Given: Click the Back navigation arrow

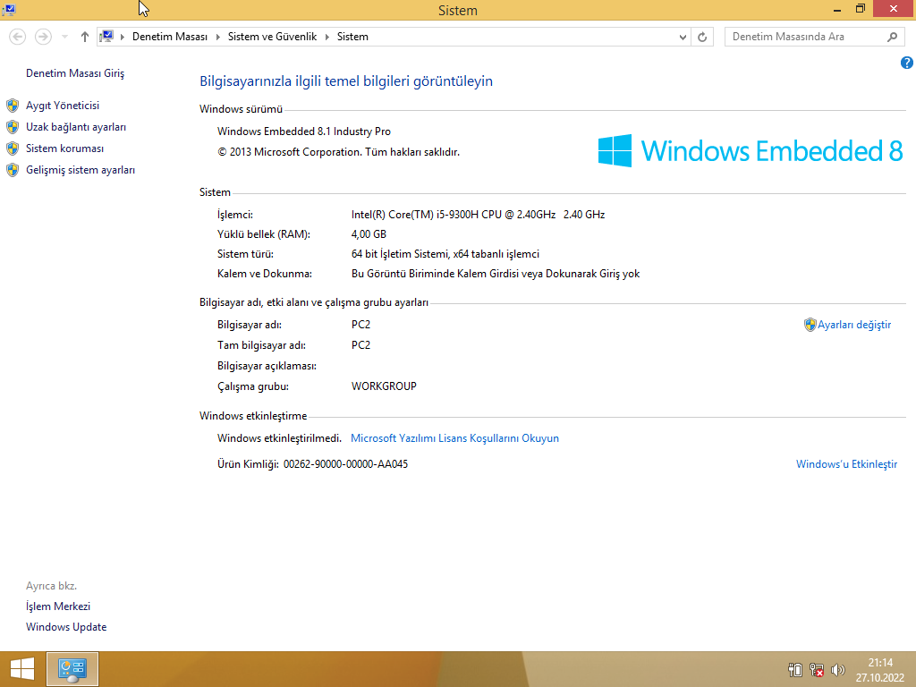Looking at the screenshot, I should pyautogui.click(x=18, y=37).
